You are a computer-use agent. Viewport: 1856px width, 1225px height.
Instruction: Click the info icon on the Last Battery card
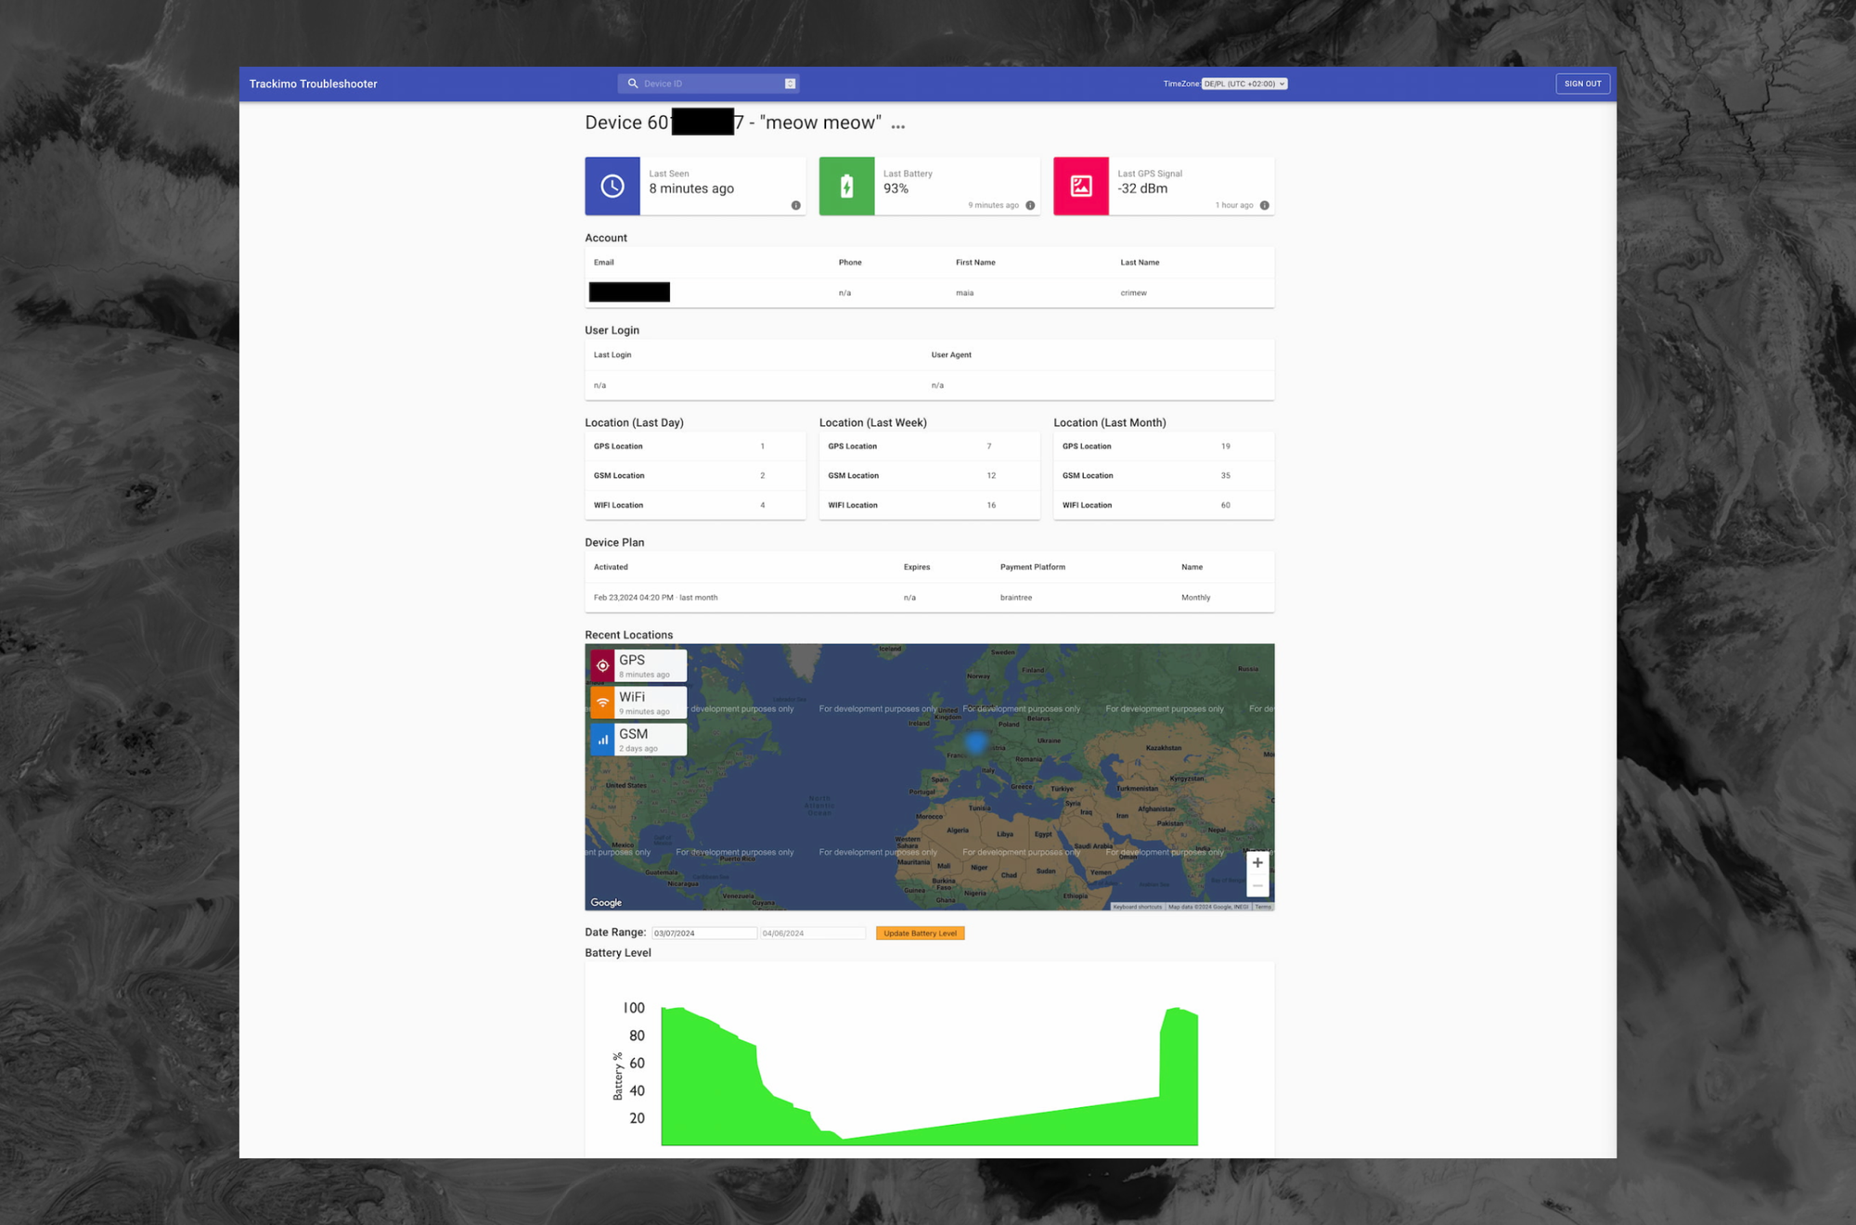(x=1029, y=206)
